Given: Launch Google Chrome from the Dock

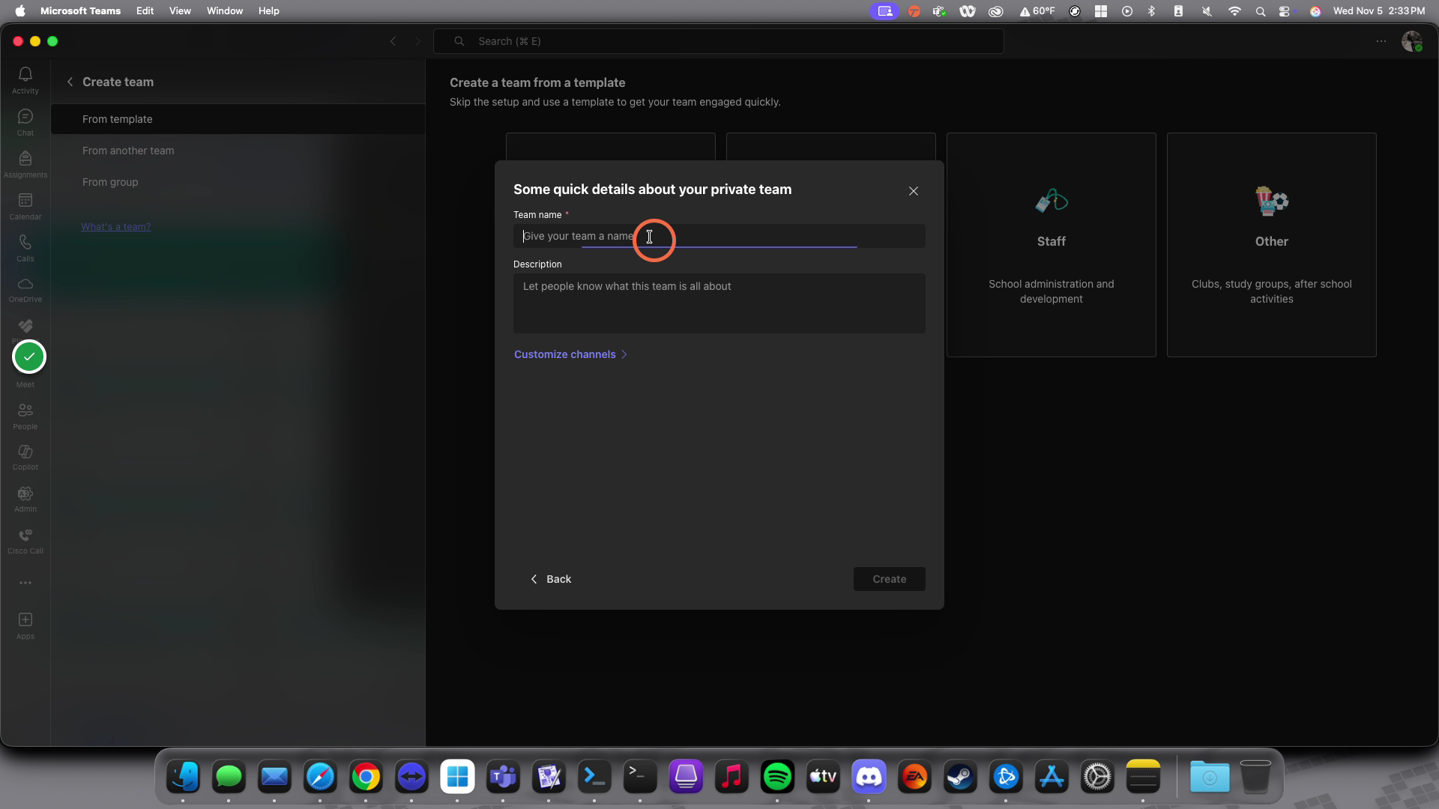Looking at the screenshot, I should coord(366,777).
